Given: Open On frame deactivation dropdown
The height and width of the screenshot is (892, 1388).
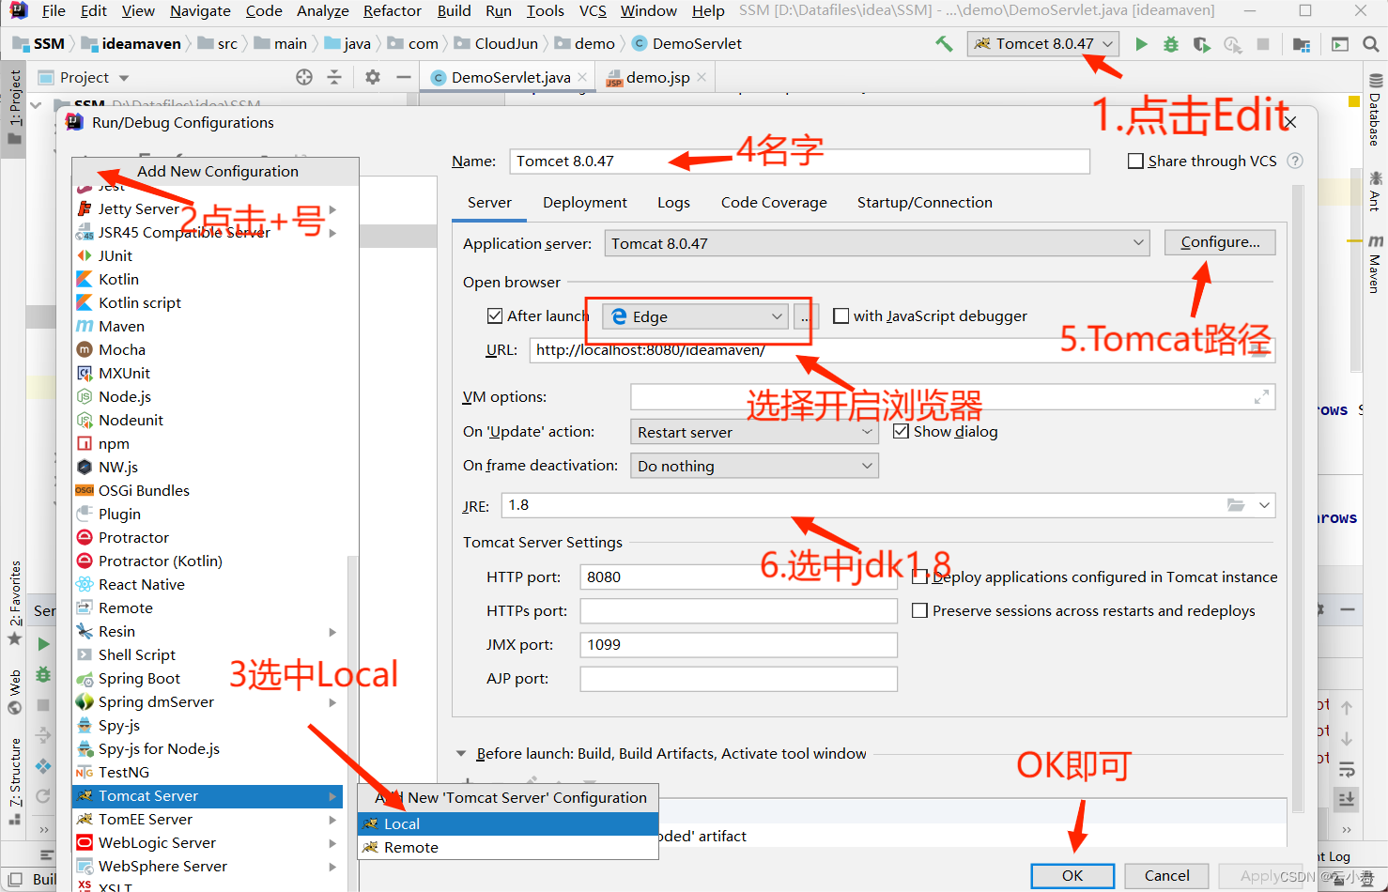Looking at the screenshot, I should [754, 466].
